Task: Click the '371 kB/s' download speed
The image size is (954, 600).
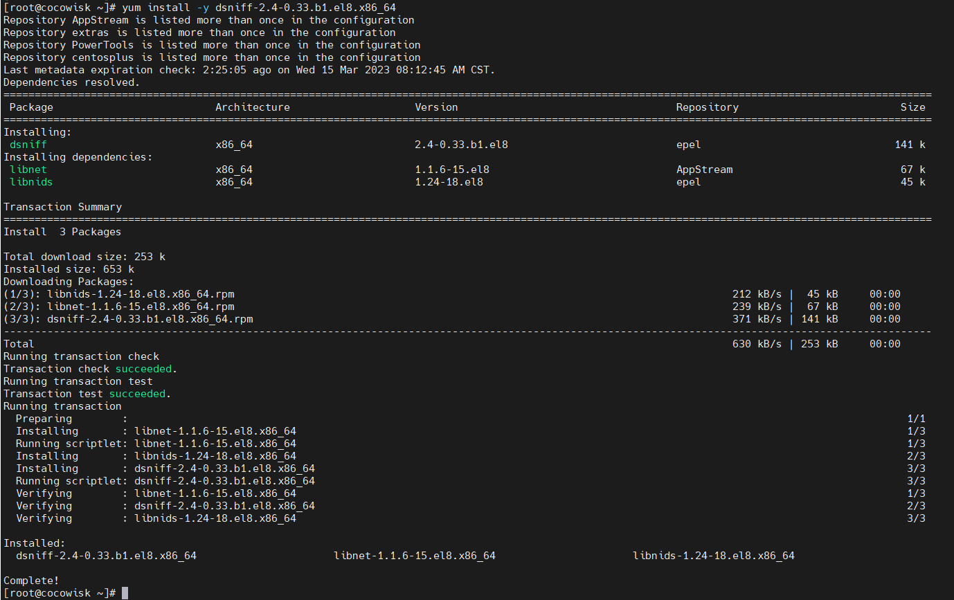Action: (757, 319)
